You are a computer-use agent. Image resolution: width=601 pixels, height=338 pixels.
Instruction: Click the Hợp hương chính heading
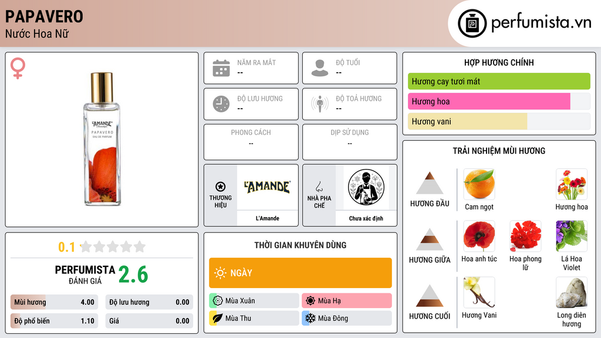(499, 62)
